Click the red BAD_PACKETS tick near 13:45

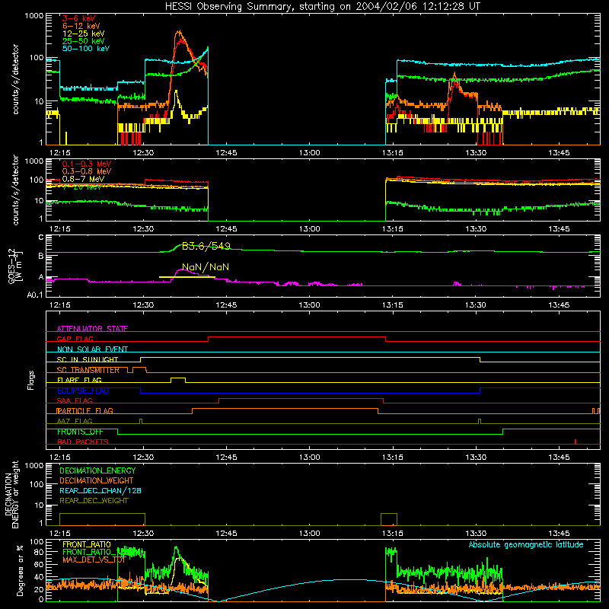(576, 442)
